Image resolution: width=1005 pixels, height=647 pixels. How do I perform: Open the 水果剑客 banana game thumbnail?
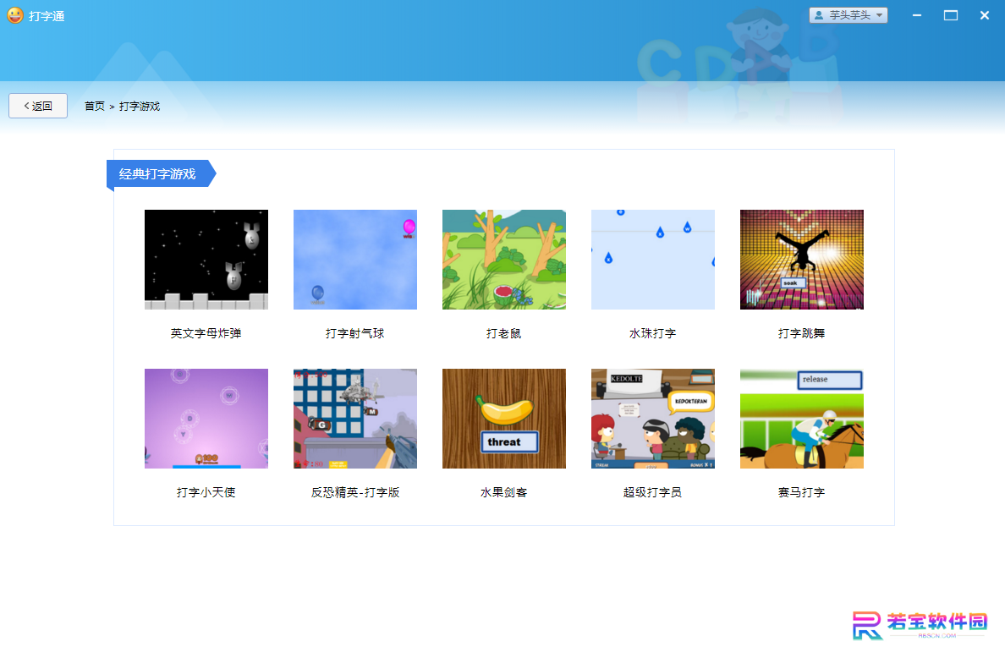(x=504, y=419)
